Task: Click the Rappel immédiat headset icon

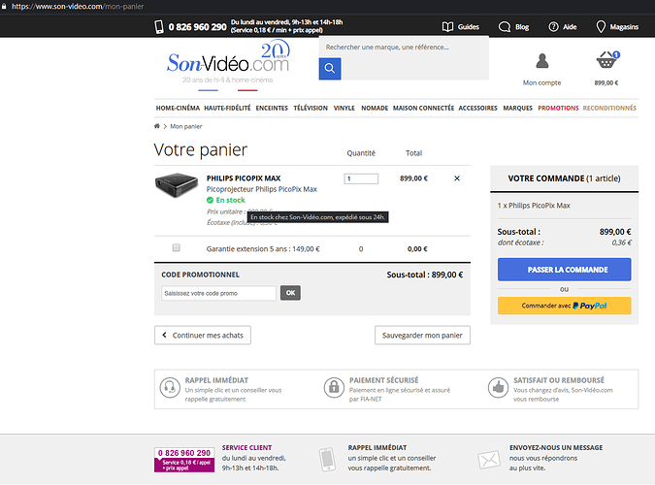Action: pos(170,388)
